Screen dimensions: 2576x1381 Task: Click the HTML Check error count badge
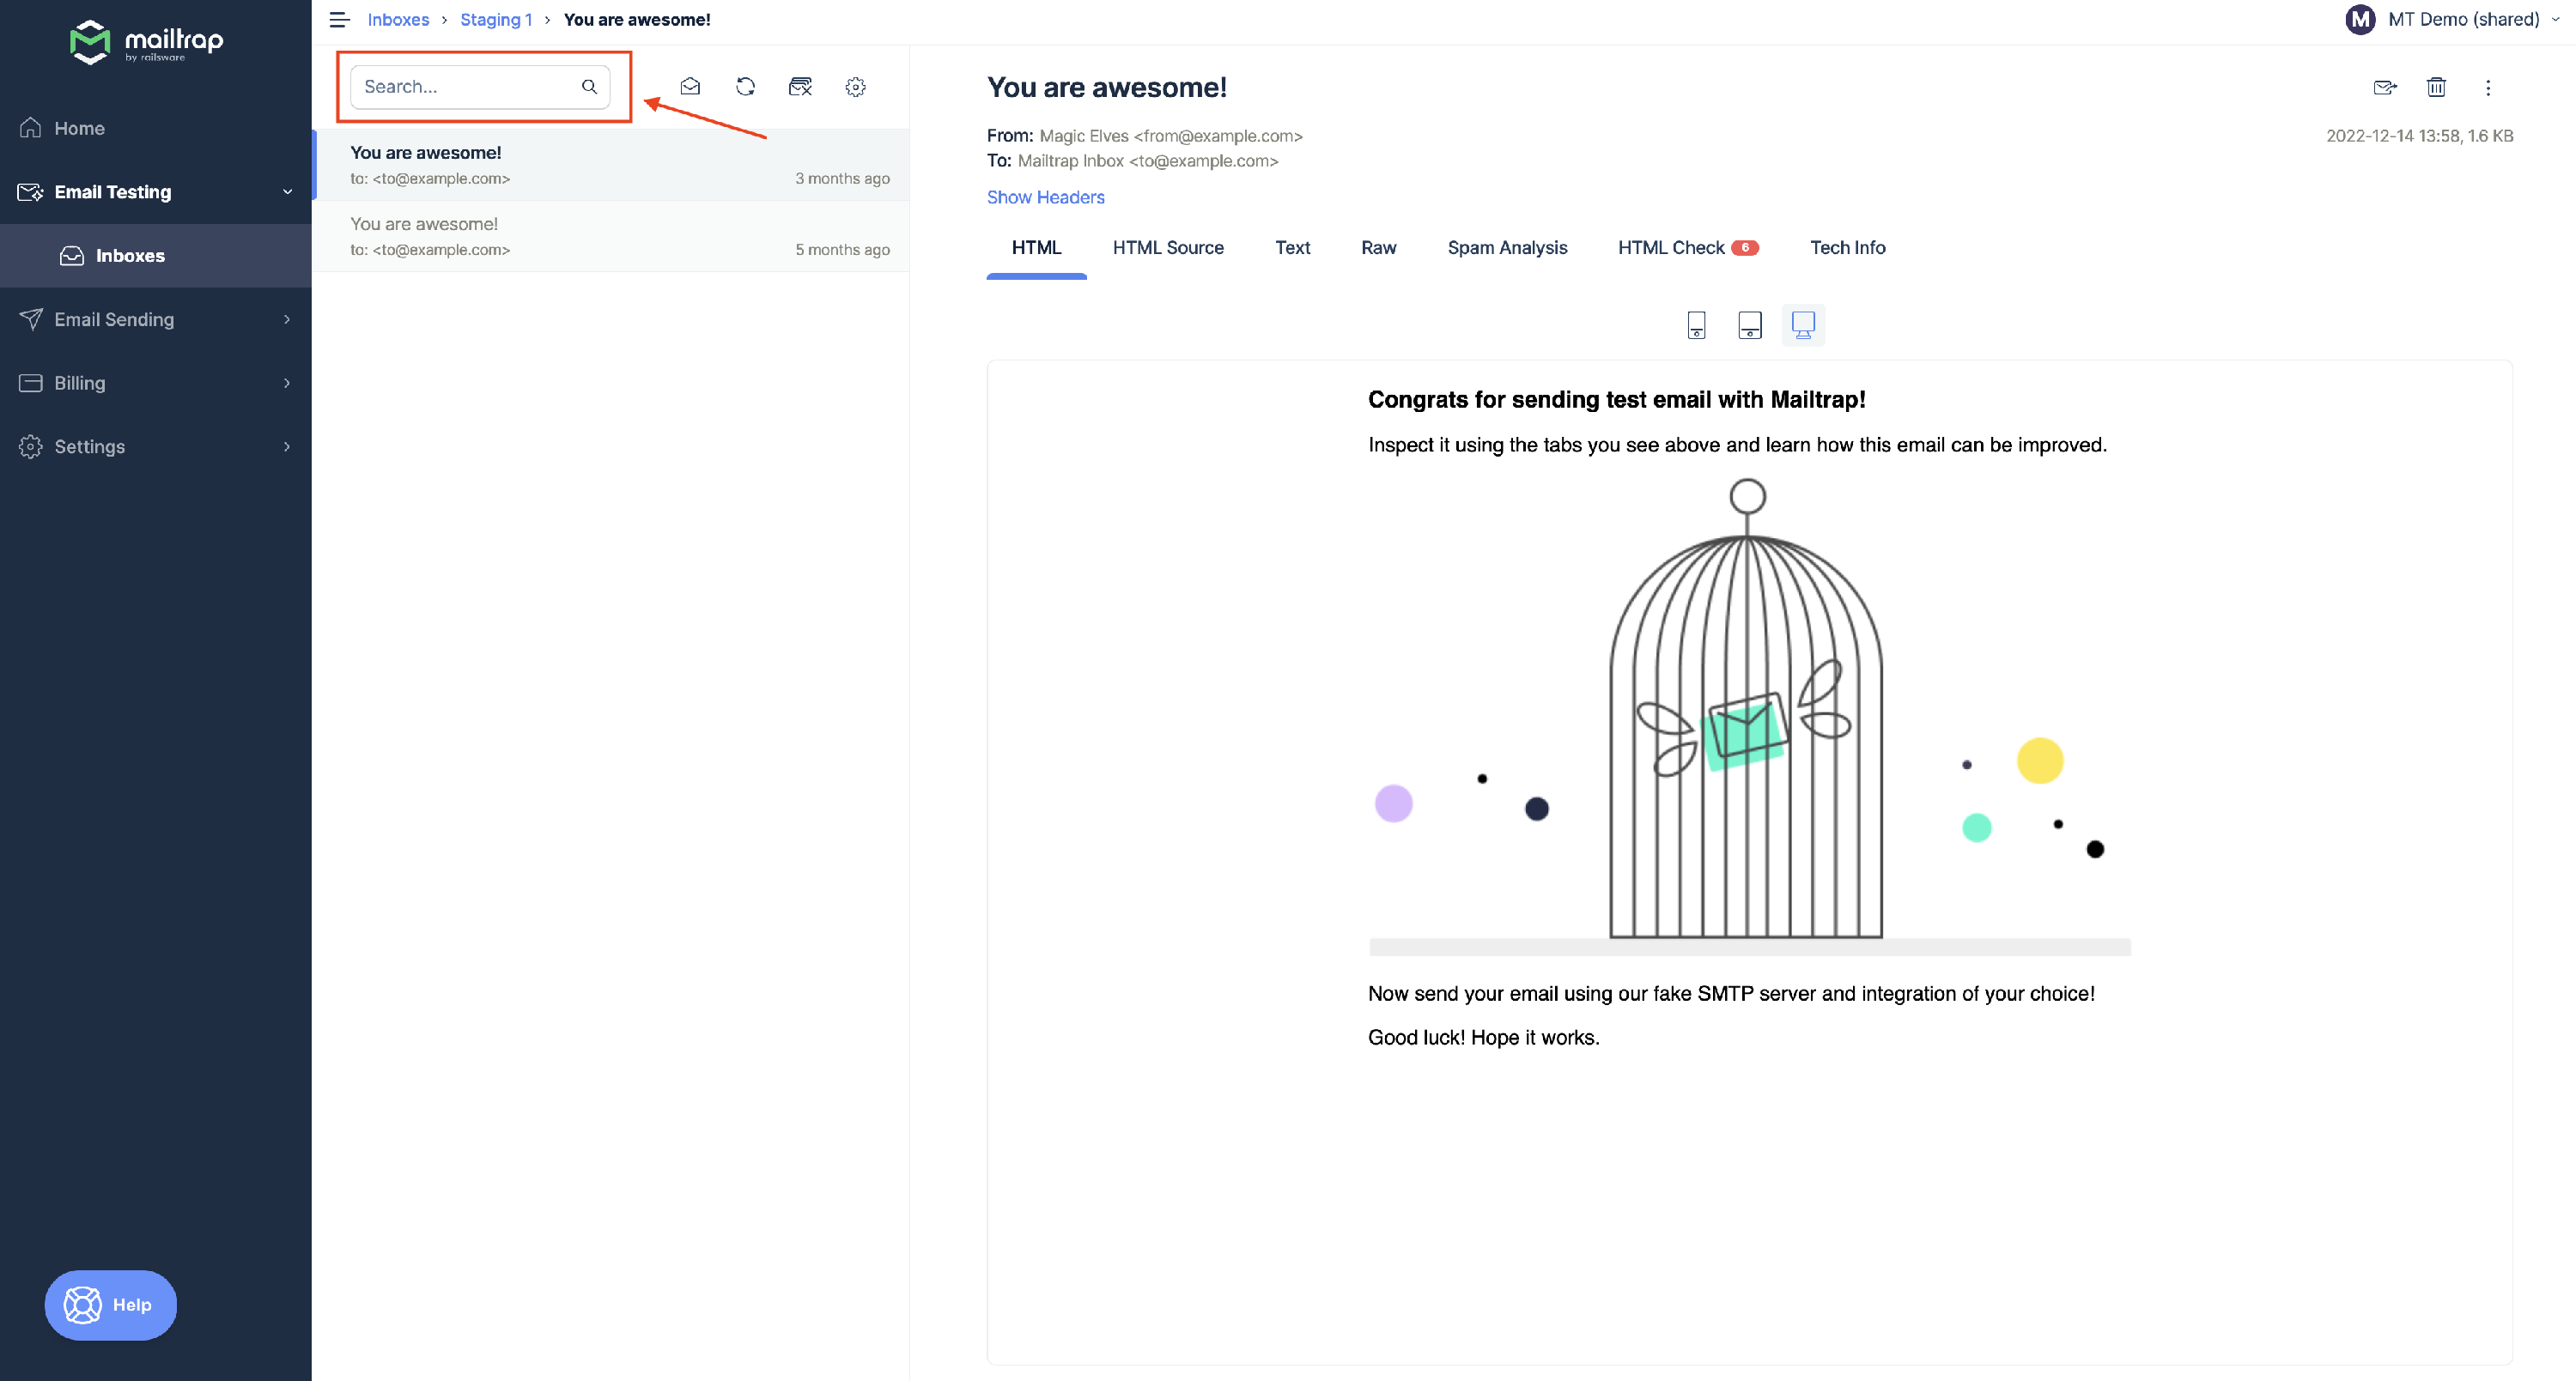pyautogui.click(x=1744, y=248)
